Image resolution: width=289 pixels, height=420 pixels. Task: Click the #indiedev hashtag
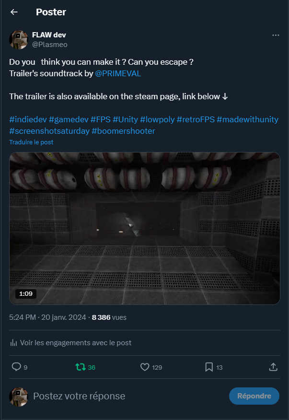tap(27, 119)
